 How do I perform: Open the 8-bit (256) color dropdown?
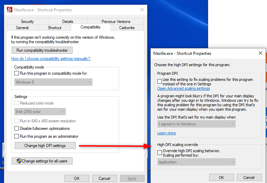point(40,111)
